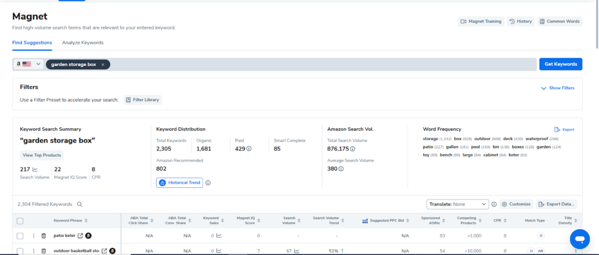
Task: Open patio keter in external link
Action: pyautogui.click(x=80, y=236)
